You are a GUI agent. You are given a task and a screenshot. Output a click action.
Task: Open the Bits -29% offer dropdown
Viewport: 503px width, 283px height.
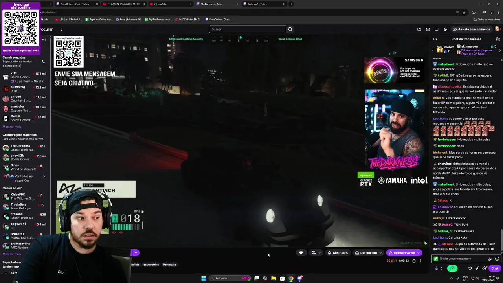tap(338, 253)
